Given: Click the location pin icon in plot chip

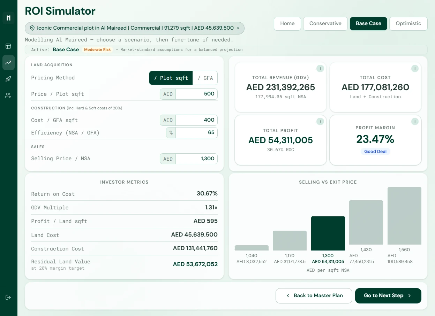Looking at the screenshot, I should (x=32, y=28).
